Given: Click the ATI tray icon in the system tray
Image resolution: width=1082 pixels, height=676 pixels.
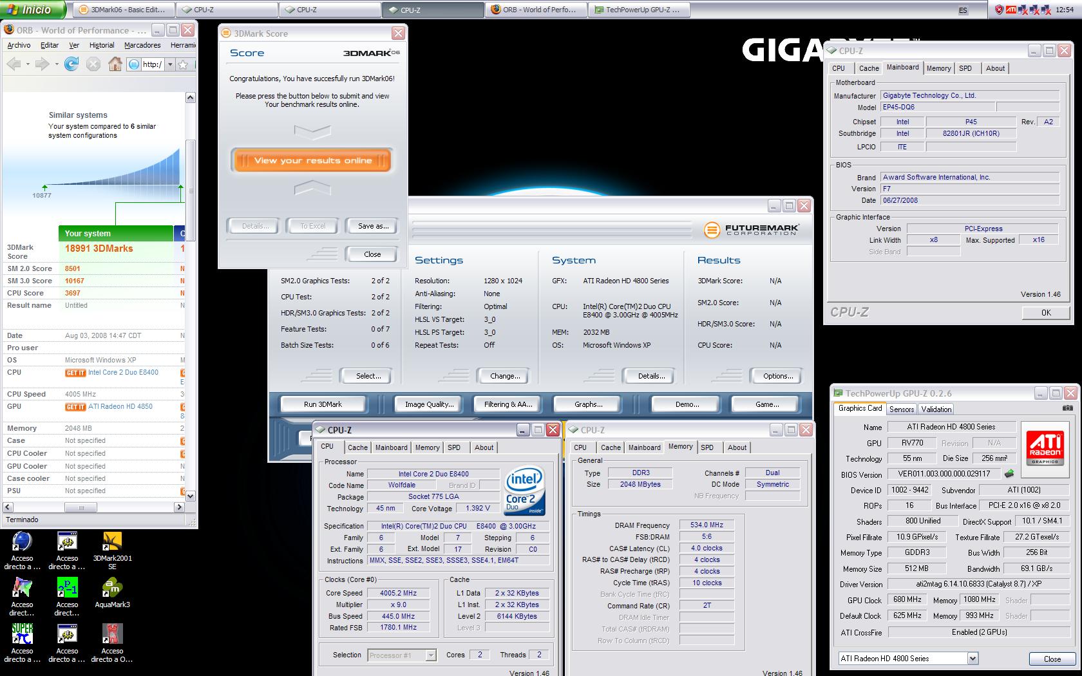Looking at the screenshot, I should coord(1011,10).
